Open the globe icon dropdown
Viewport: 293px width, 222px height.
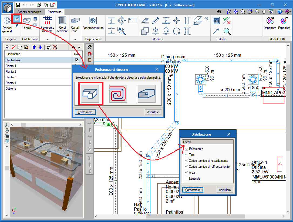point(283,12)
